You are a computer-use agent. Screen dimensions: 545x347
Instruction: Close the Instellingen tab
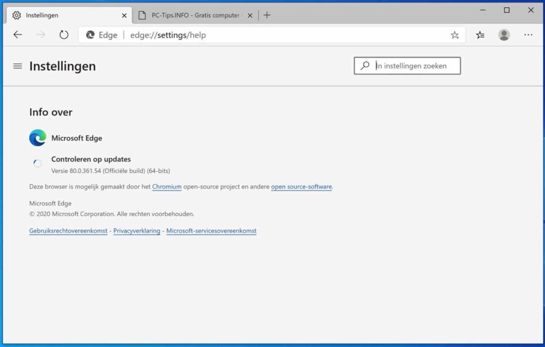(x=124, y=16)
